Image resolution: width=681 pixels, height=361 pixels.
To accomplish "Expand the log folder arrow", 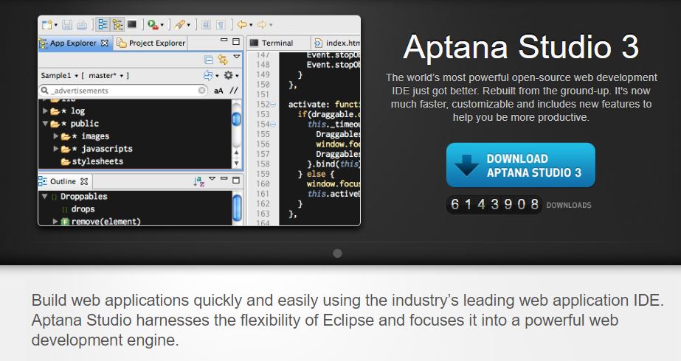I will click(x=45, y=111).
